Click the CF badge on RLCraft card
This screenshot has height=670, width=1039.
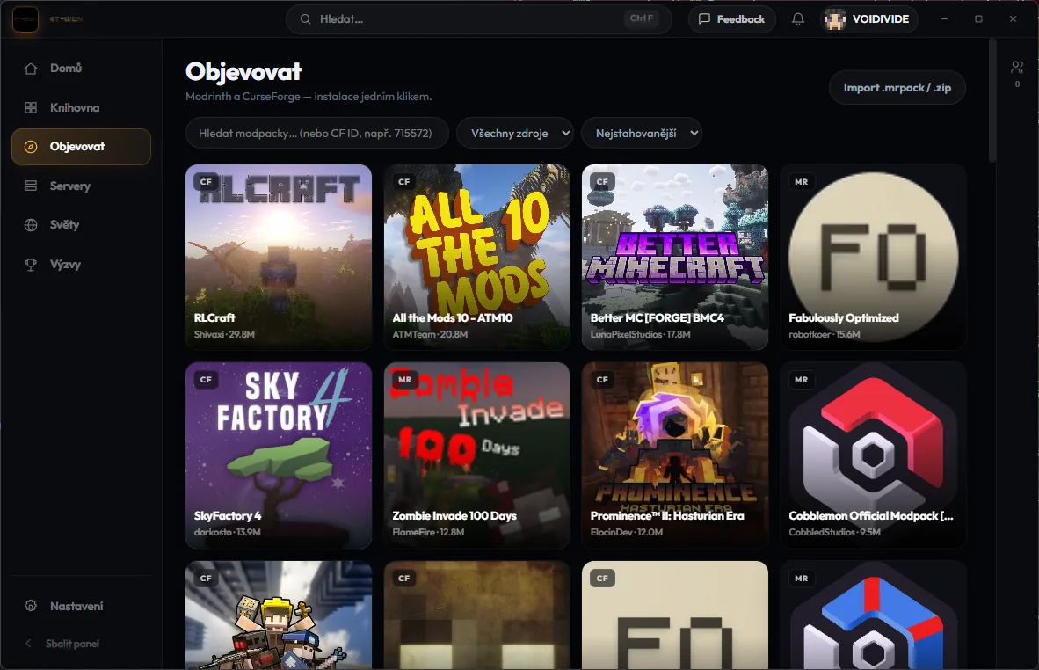(206, 182)
